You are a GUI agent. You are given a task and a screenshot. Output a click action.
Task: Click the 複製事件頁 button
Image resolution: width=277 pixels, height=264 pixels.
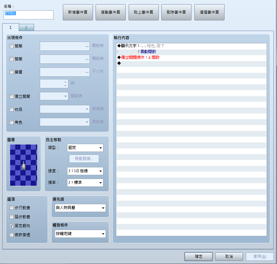110,12
